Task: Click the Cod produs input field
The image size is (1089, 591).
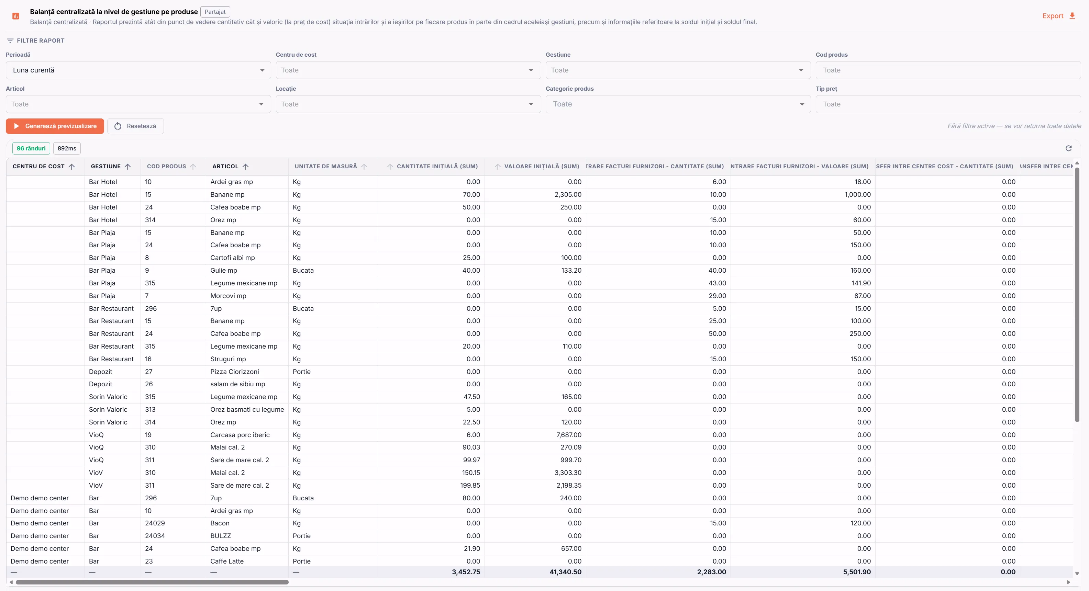Action: [x=948, y=70]
